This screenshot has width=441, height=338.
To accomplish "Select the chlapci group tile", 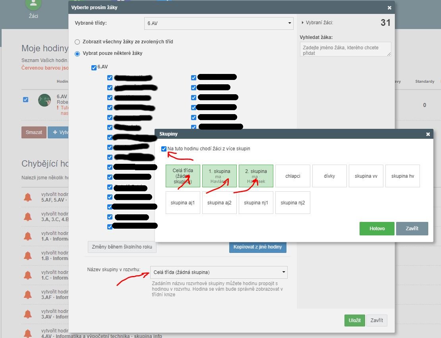I will (293, 176).
